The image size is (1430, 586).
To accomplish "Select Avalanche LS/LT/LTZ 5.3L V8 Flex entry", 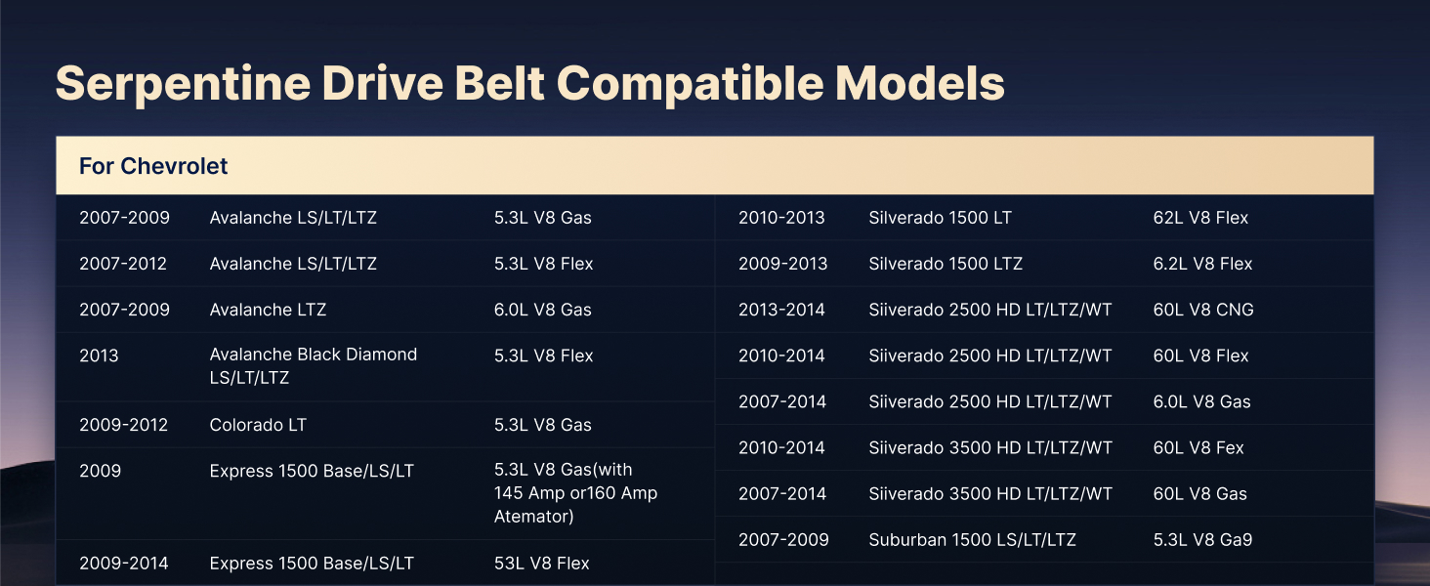I will [x=386, y=264].
